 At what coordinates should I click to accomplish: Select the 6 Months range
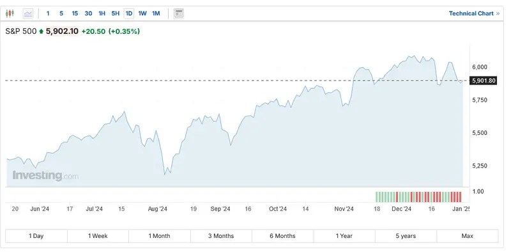point(282,236)
